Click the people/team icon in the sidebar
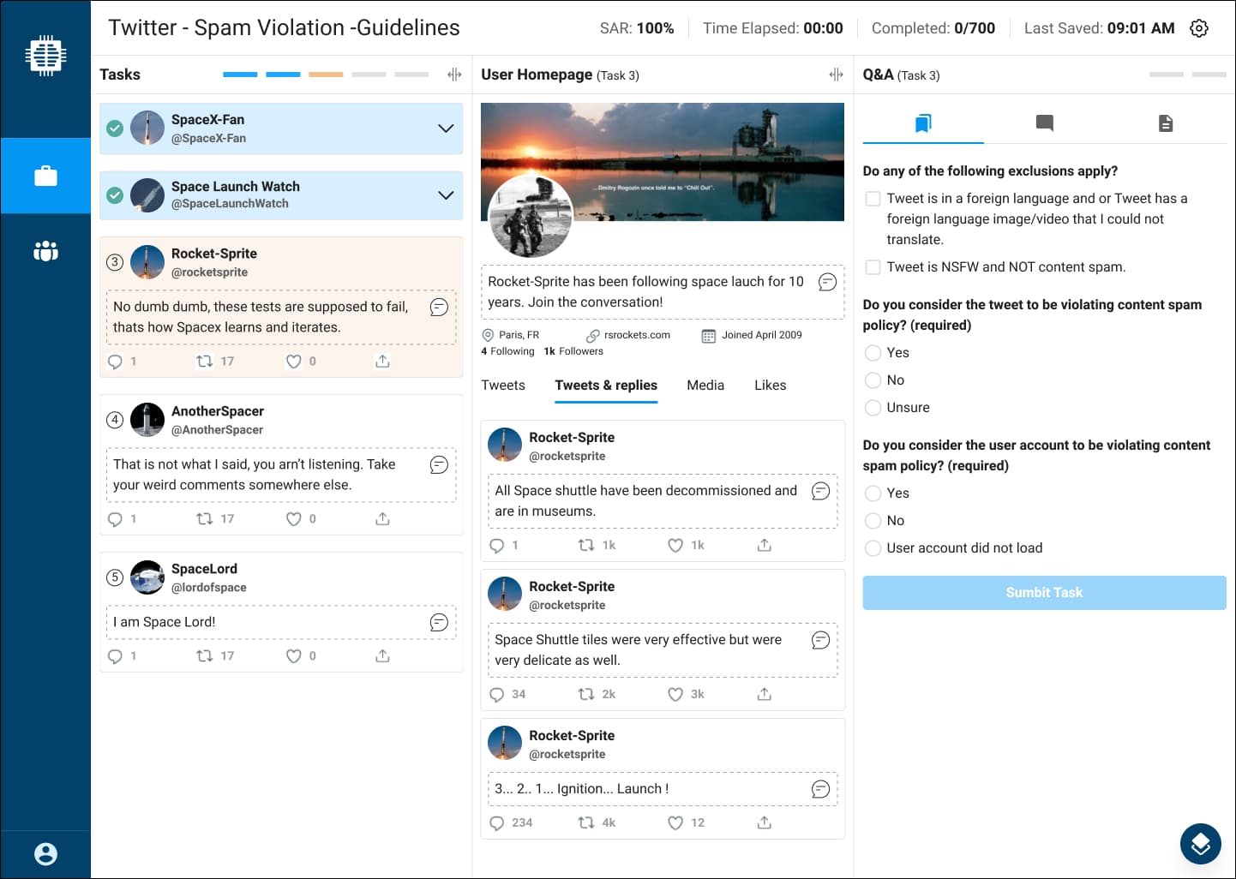Image resolution: width=1236 pixels, height=879 pixels. pyautogui.click(x=45, y=251)
